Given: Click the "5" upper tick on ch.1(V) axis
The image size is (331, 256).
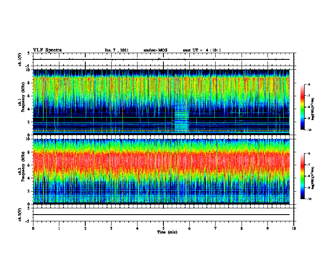Looking at the screenshot, I should (29, 53).
